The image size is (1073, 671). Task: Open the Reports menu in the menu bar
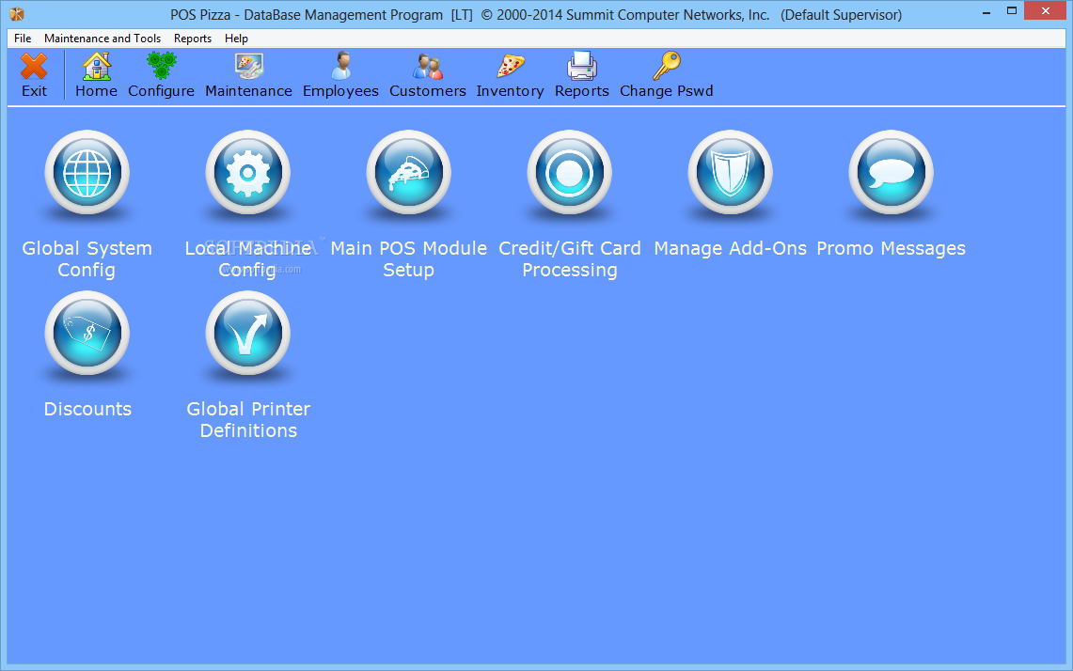point(192,39)
